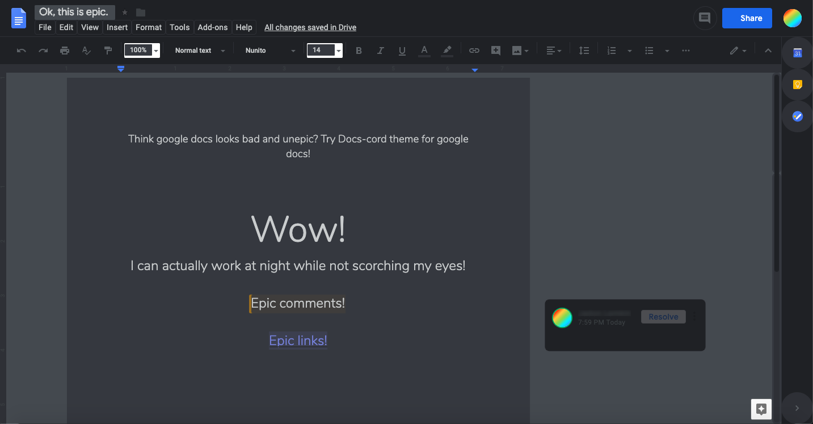
Task: Open Google Keep from the side panel
Action: pyautogui.click(x=797, y=85)
